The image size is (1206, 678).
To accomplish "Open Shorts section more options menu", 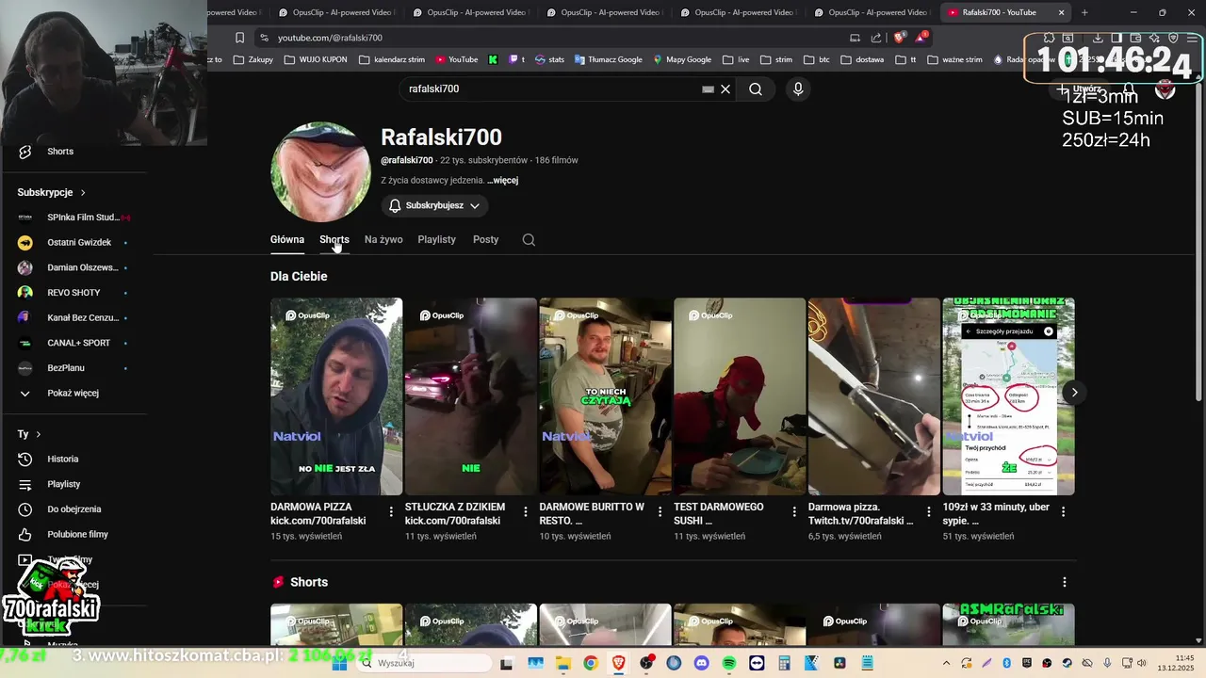I will click(1064, 582).
